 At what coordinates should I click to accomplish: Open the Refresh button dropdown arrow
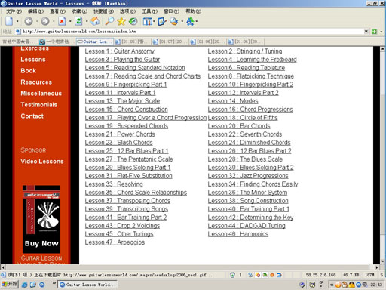(x=87, y=22)
